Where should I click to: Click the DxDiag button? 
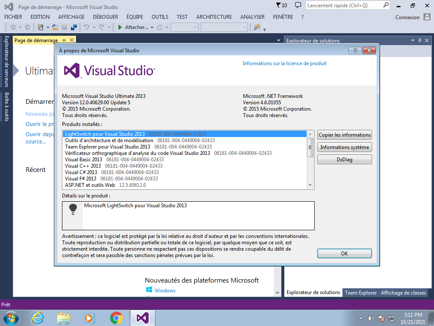[344, 160]
